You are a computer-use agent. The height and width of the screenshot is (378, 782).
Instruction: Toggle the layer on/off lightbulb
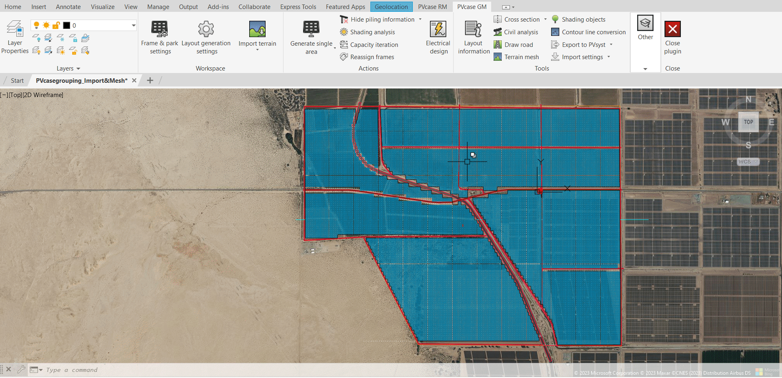click(x=37, y=25)
